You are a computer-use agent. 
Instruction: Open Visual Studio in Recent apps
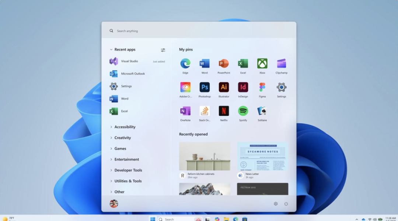pos(137,61)
